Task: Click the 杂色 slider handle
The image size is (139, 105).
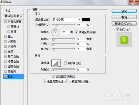Action: [52, 70]
